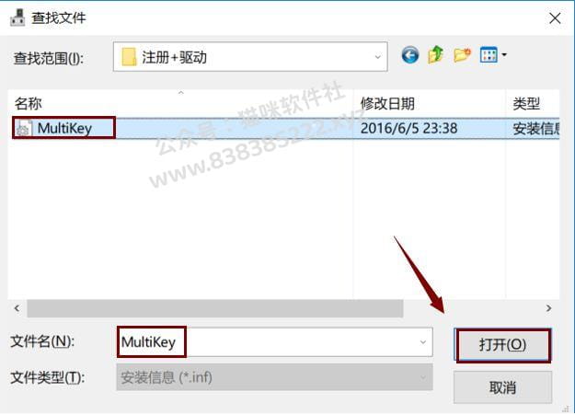Expand the view menu dropdown arrow
This screenshot has height=415, width=575.
click(x=504, y=55)
